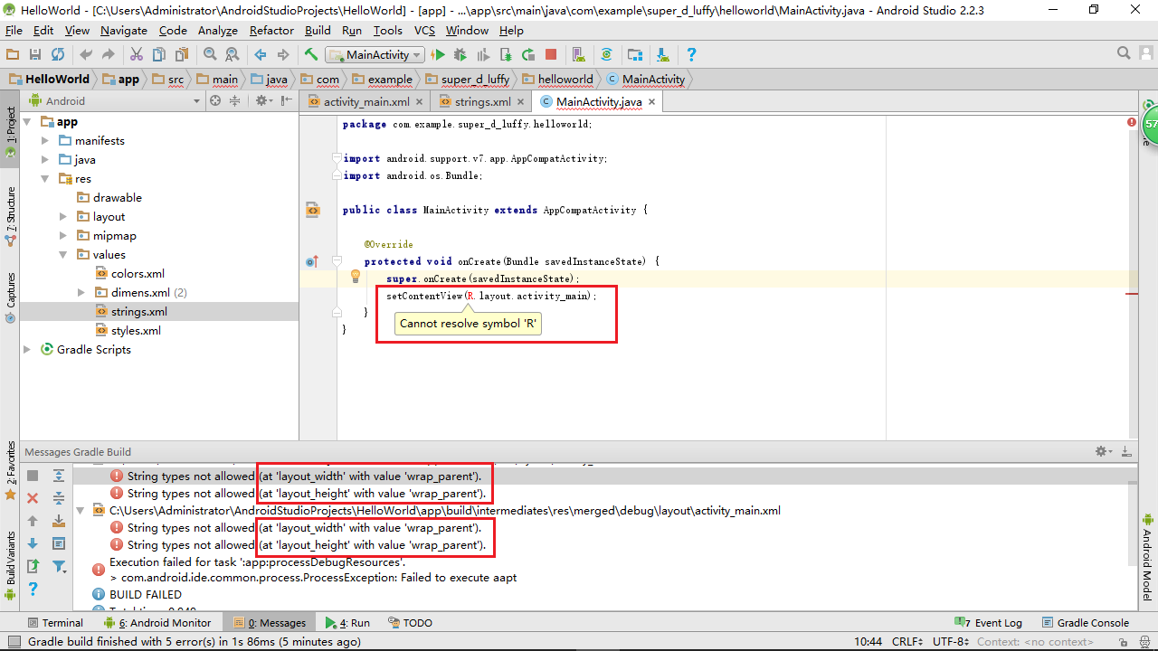The height and width of the screenshot is (651, 1158).
Task: Expand the layout folder
Action: pos(63,216)
